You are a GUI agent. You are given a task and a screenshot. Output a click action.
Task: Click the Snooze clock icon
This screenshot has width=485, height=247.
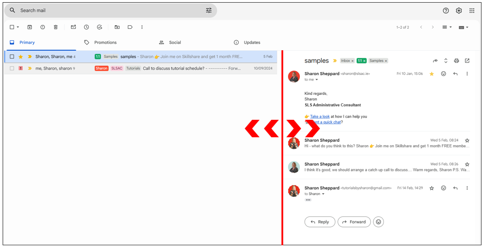(86, 27)
